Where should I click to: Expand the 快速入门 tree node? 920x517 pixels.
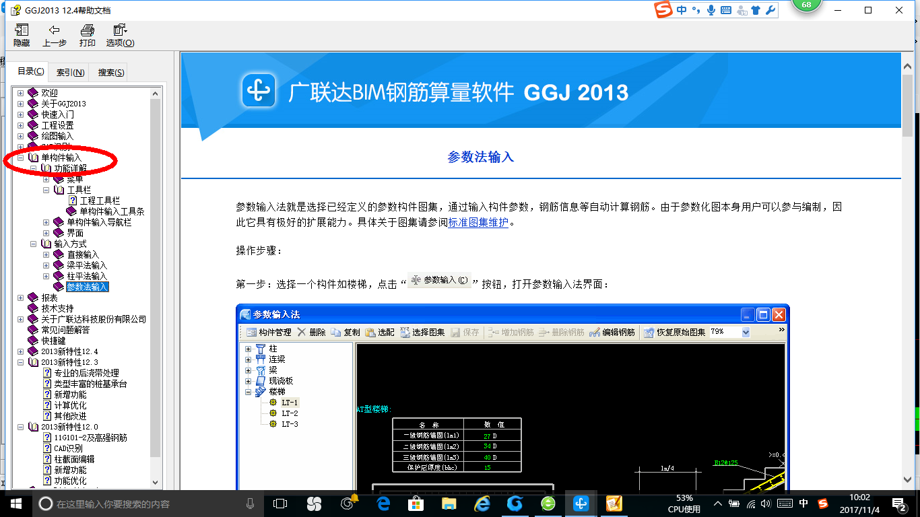tap(20, 114)
